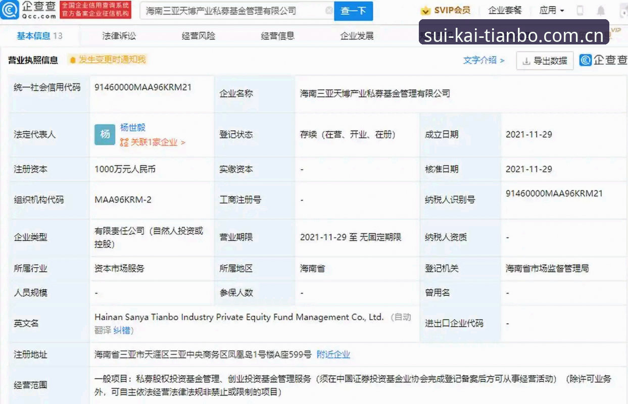Click the relation icon before 关联1家企业
Image resolution: width=628 pixels, height=404 pixels.
[124, 142]
